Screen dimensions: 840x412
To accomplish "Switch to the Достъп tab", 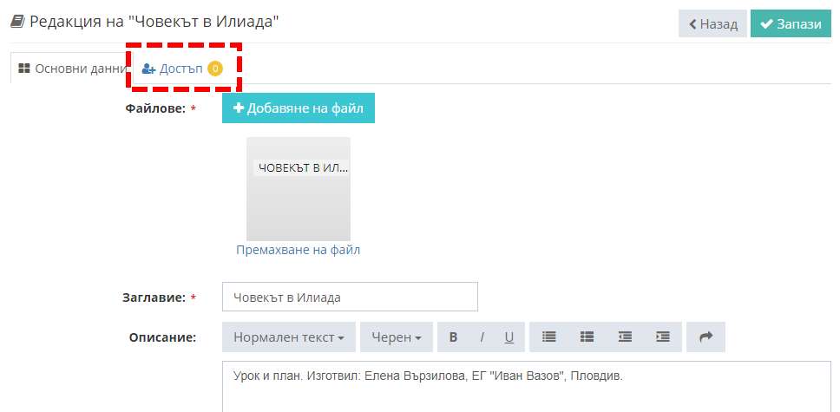I will [x=182, y=69].
